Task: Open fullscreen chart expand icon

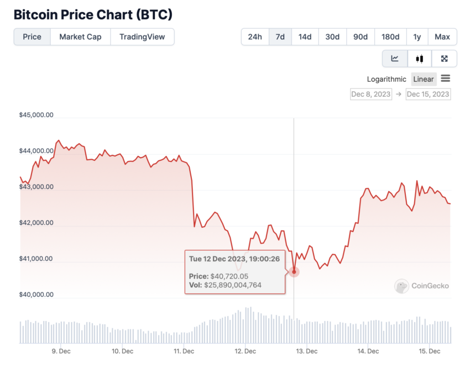Action: point(444,59)
